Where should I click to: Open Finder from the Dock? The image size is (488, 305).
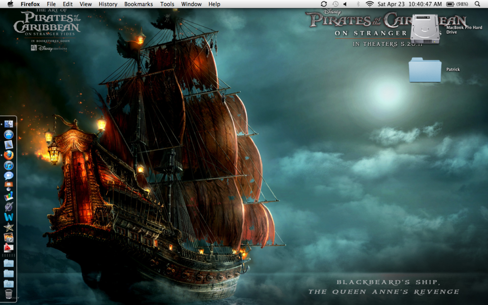click(x=9, y=124)
